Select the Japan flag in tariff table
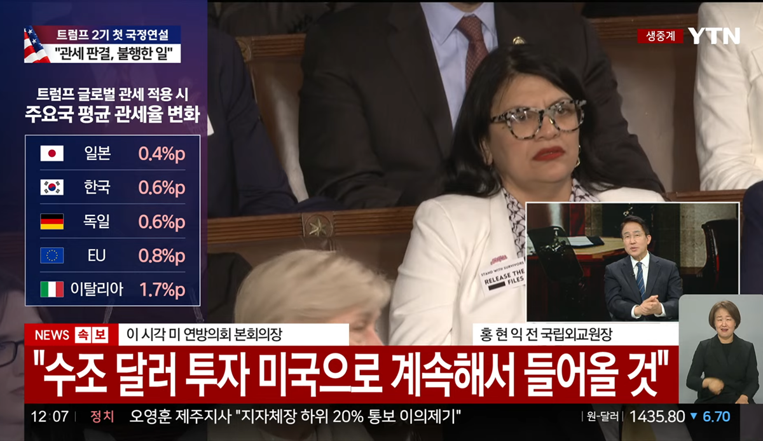This screenshot has width=763, height=441. 52,153
